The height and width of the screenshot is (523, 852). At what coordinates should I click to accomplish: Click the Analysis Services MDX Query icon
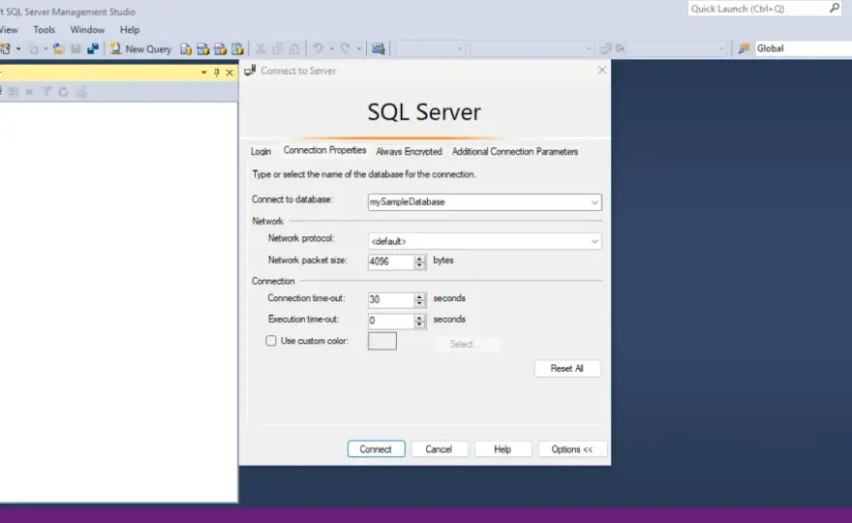(x=202, y=49)
